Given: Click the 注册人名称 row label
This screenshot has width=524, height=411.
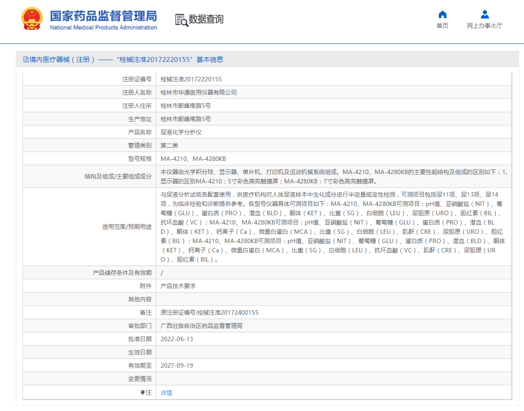Looking at the screenshot, I should coord(137,92).
